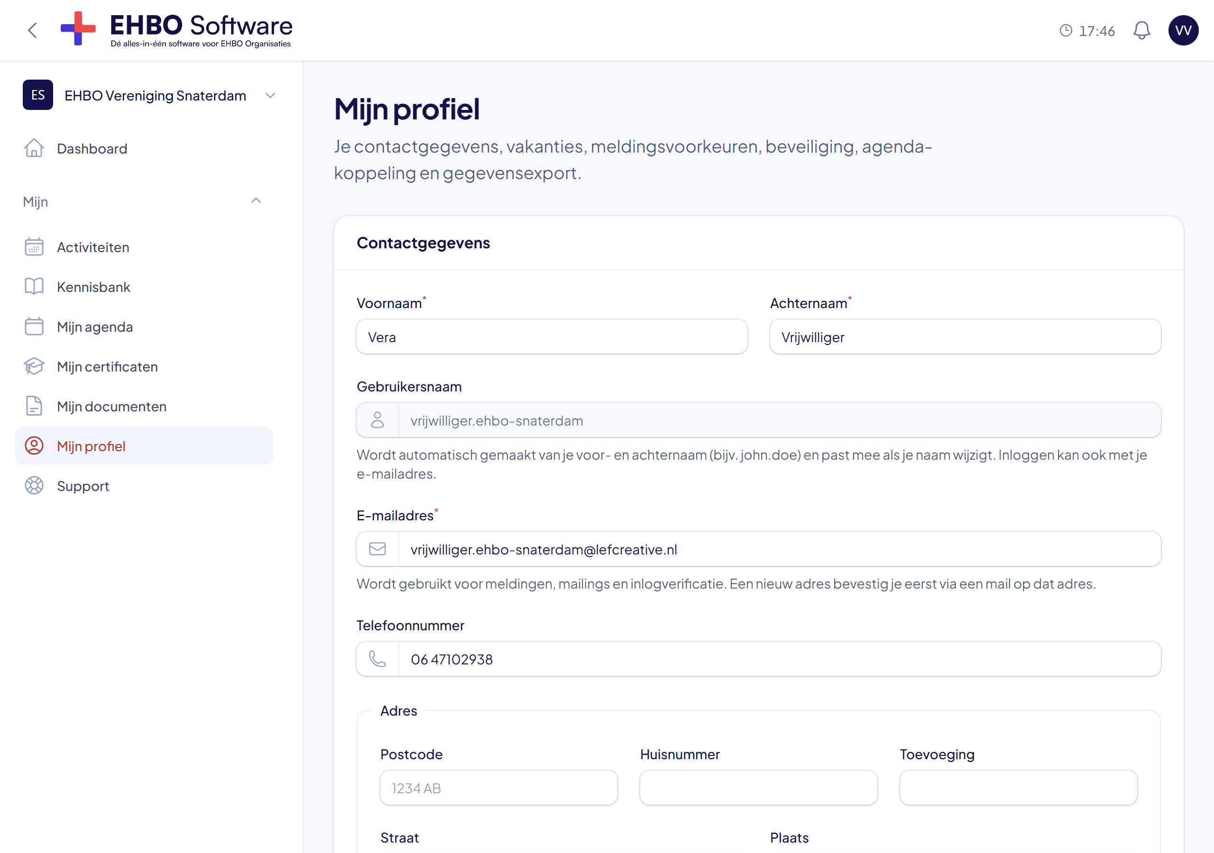Open the VV user avatar menu

coord(1183,30)
